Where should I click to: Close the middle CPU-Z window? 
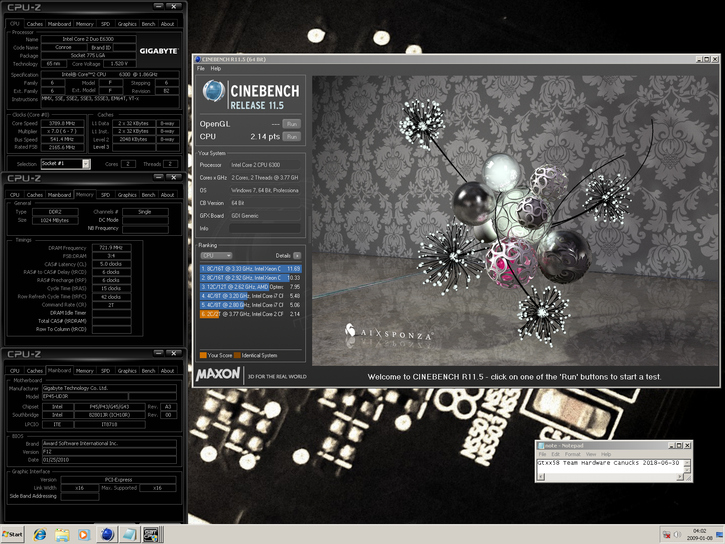(x=174, y=177)
